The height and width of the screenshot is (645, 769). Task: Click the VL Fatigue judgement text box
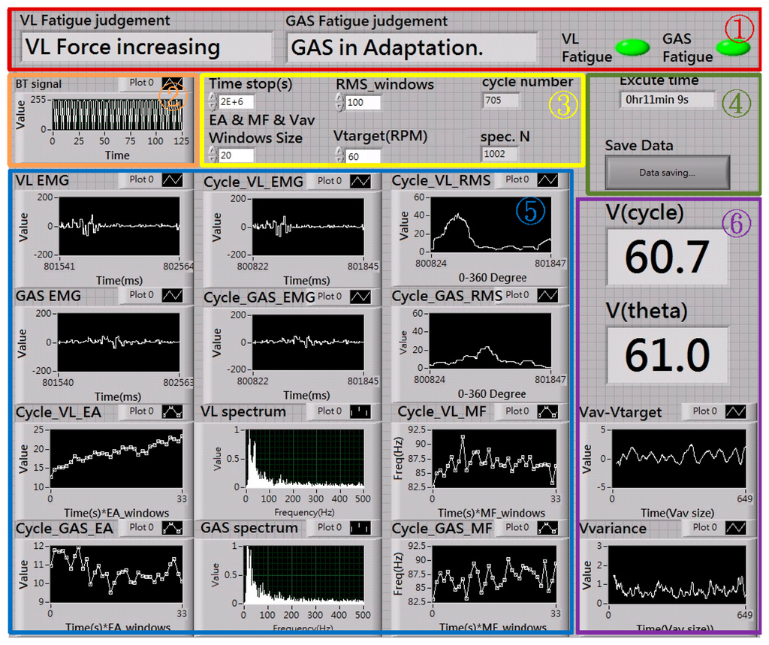point(146,47)
